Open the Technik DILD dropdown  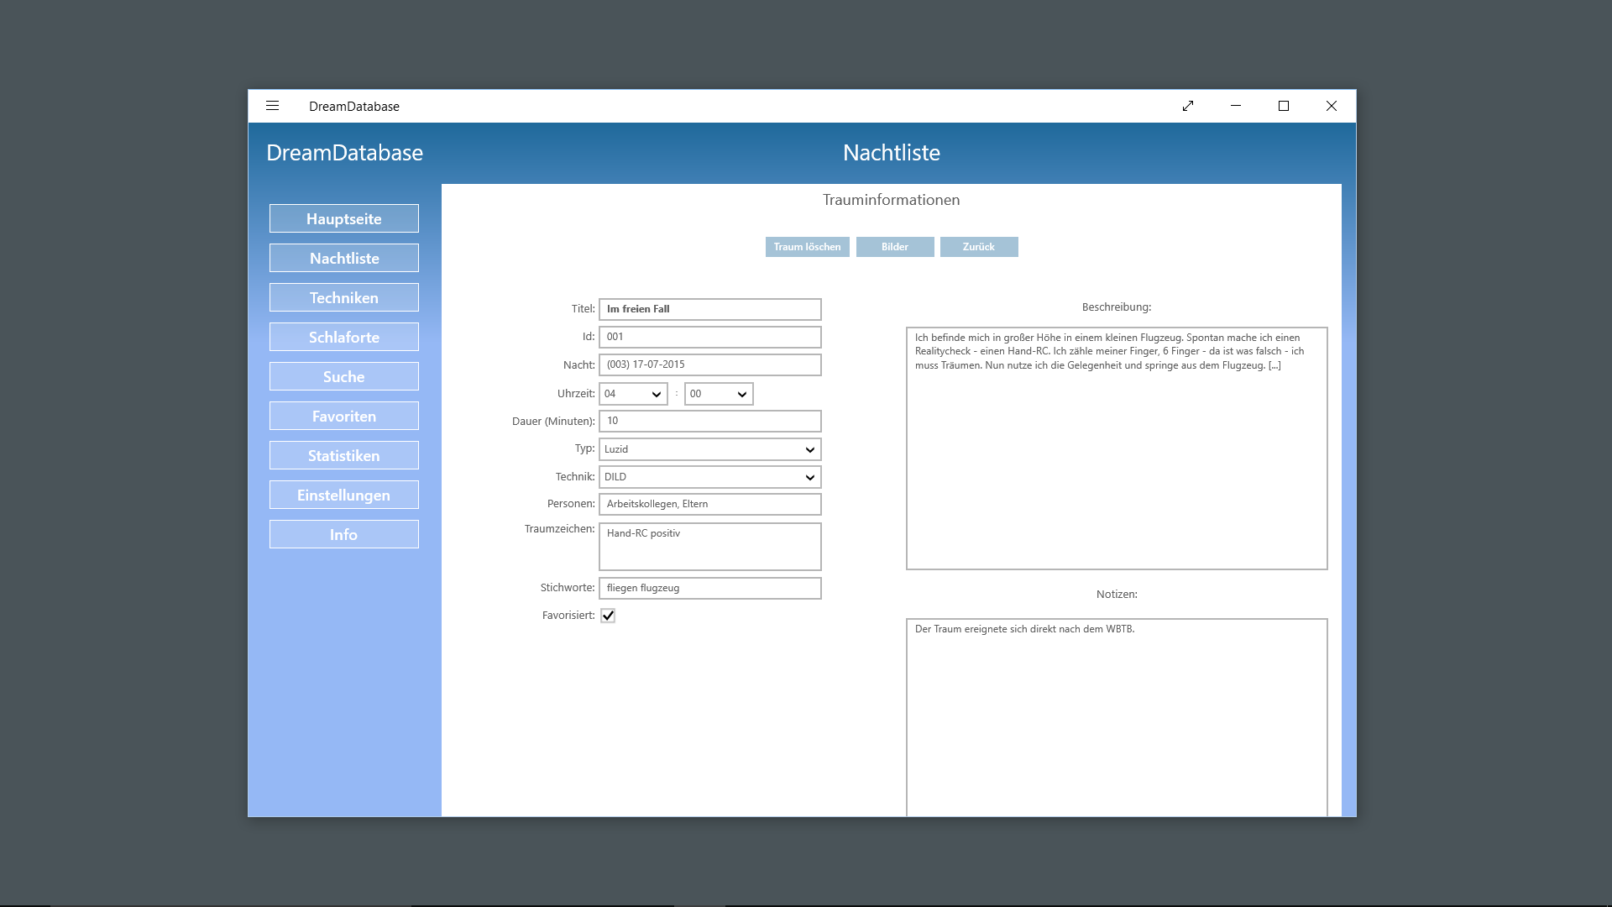(709, 477)
